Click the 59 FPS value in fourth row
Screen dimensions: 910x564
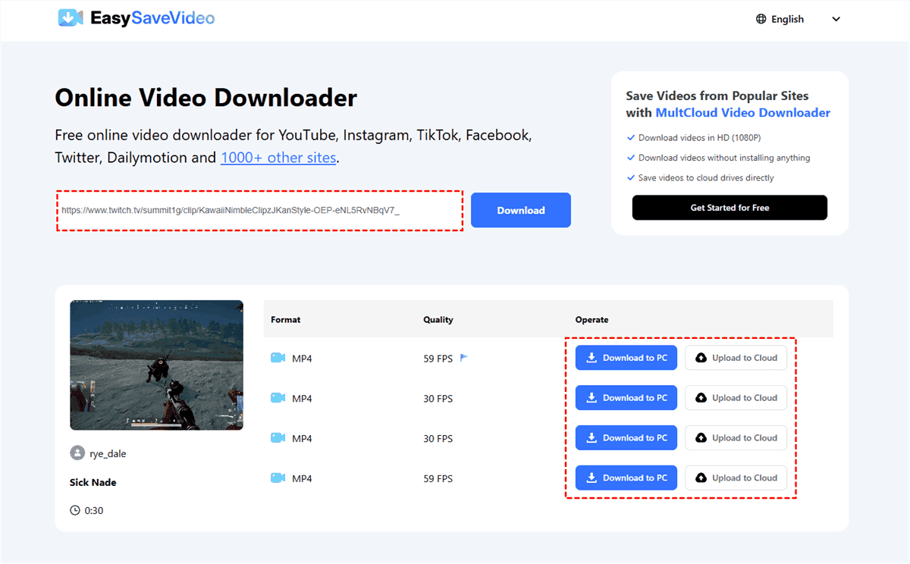coord(438,478)
